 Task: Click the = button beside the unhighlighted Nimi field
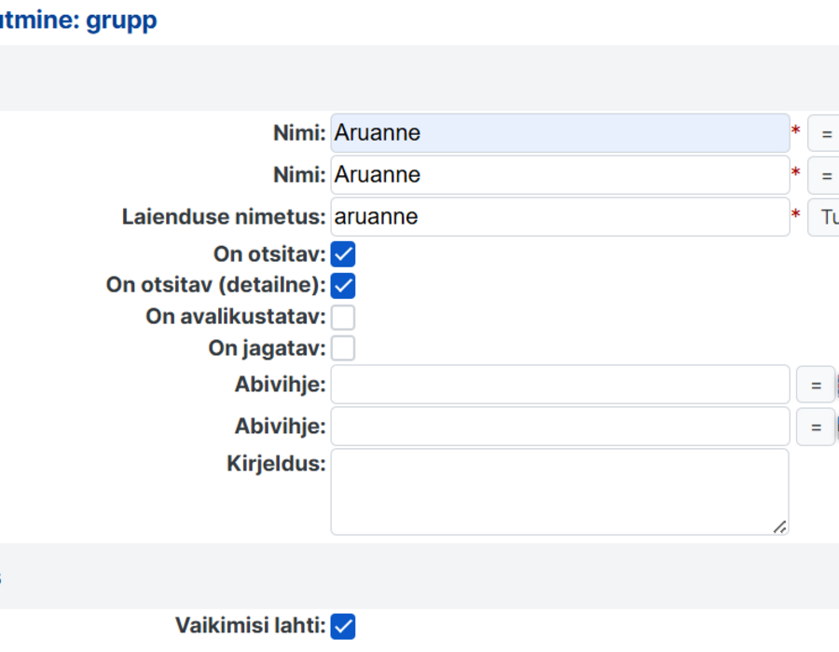[824, 175]
